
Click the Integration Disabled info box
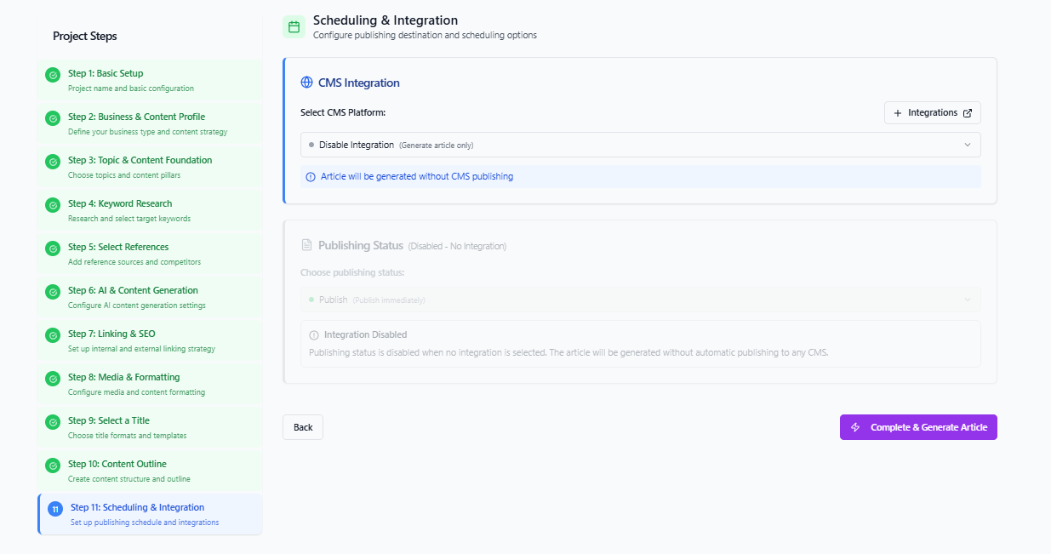click(640, 344)
